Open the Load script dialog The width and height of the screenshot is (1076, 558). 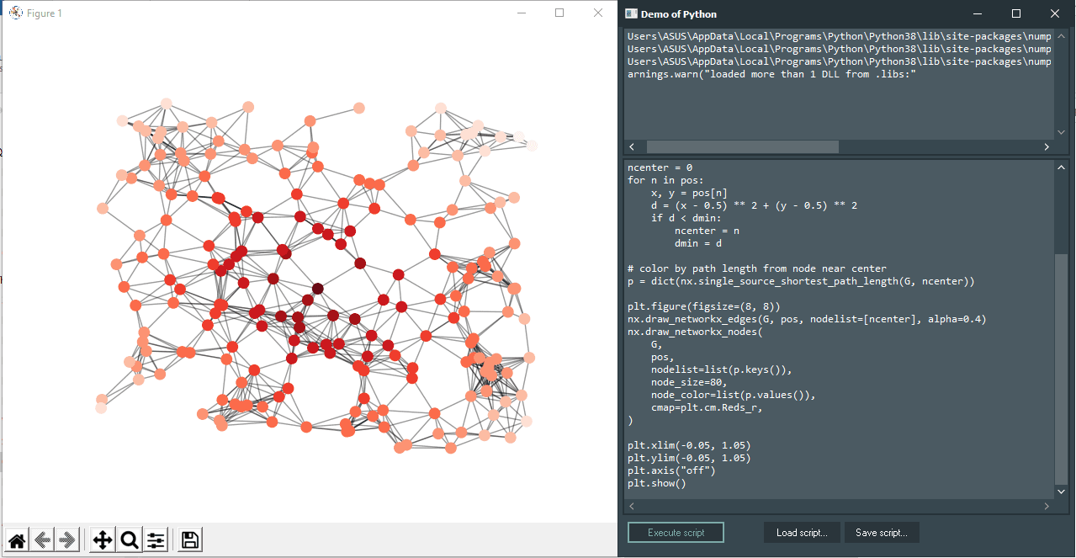click(801, 532)
